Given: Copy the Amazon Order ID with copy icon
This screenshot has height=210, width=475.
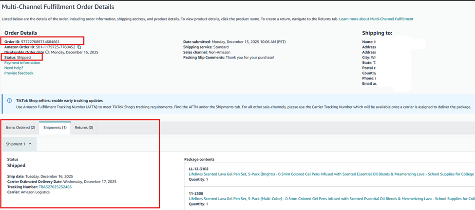Looking at the screenshot, I should (x=79, y=47).
